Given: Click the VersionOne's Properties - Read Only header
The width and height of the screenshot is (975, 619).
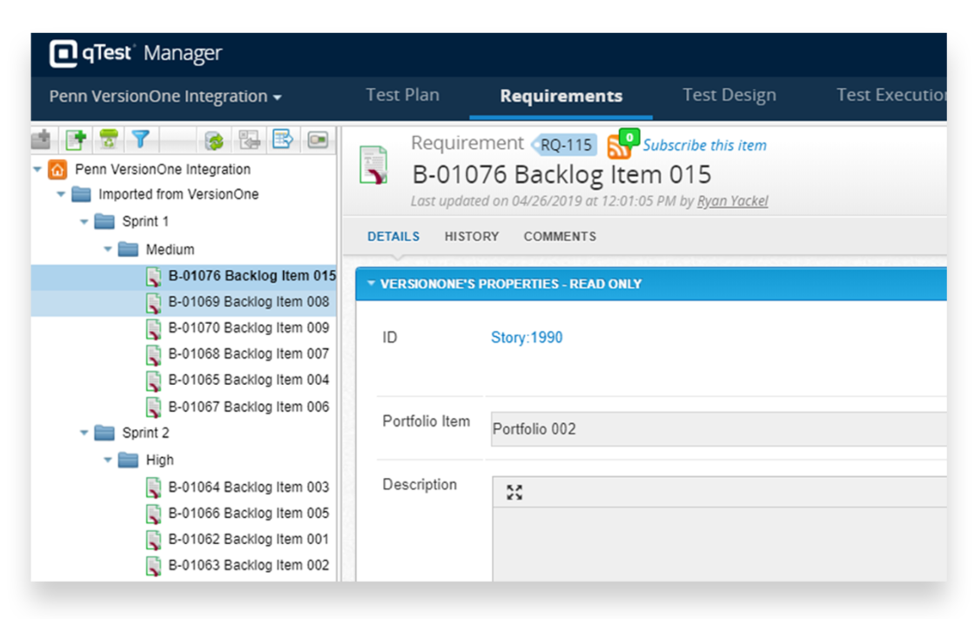Looking at the screenshot, I should [x=651, y=285].
